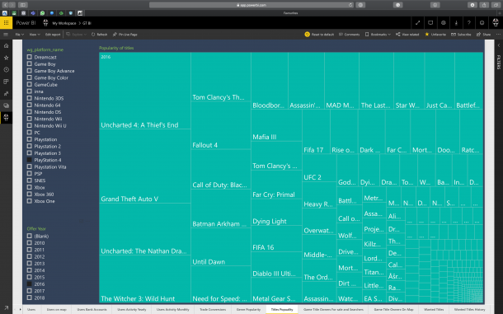Select the Uncharted 4 treemap tile

tap(145, 91)
